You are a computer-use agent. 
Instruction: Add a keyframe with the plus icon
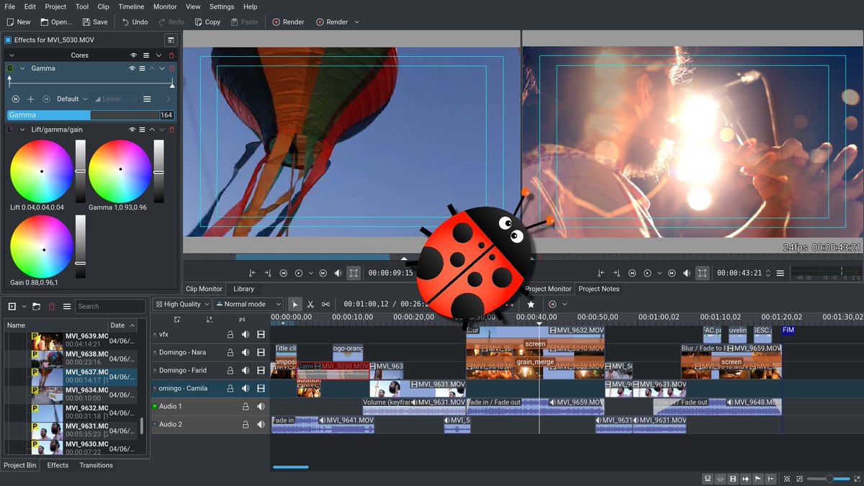31,99
